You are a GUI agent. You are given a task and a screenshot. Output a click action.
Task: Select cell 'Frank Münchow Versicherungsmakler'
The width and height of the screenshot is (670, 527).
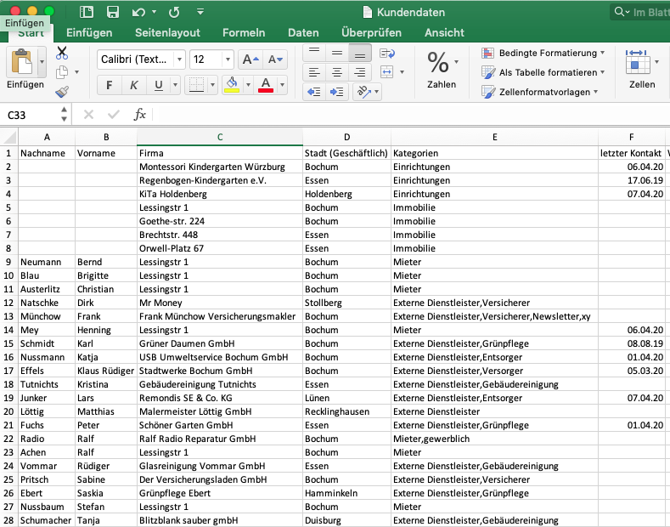[x=220, y=316]
